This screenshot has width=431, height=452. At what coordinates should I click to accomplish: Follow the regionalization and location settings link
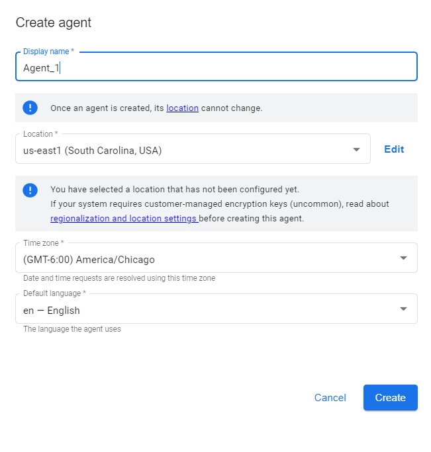pyautogui.click(x=124, y=219)
